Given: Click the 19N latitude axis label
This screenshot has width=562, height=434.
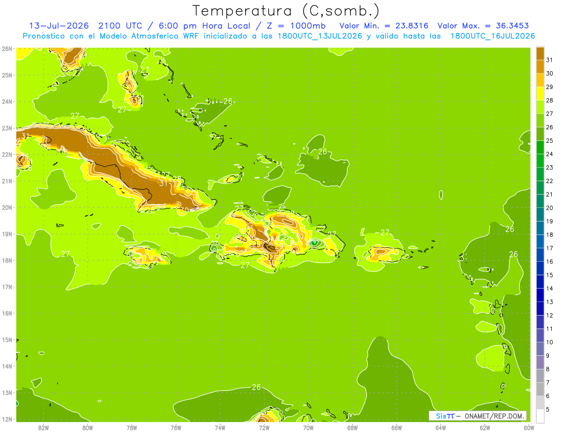Looking at the screenshot, I should pos(7,234).
